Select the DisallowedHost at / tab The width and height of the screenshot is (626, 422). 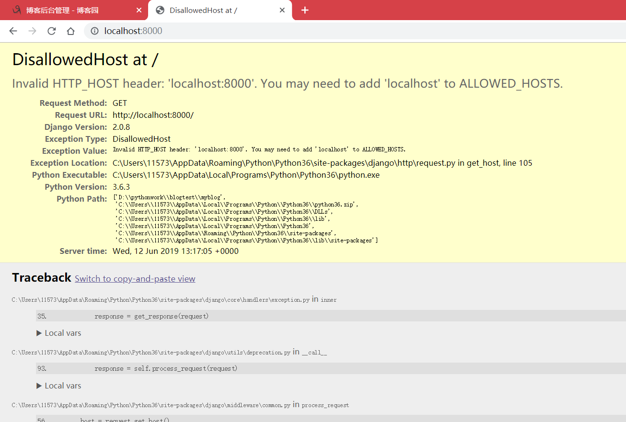tap(220, 11)
